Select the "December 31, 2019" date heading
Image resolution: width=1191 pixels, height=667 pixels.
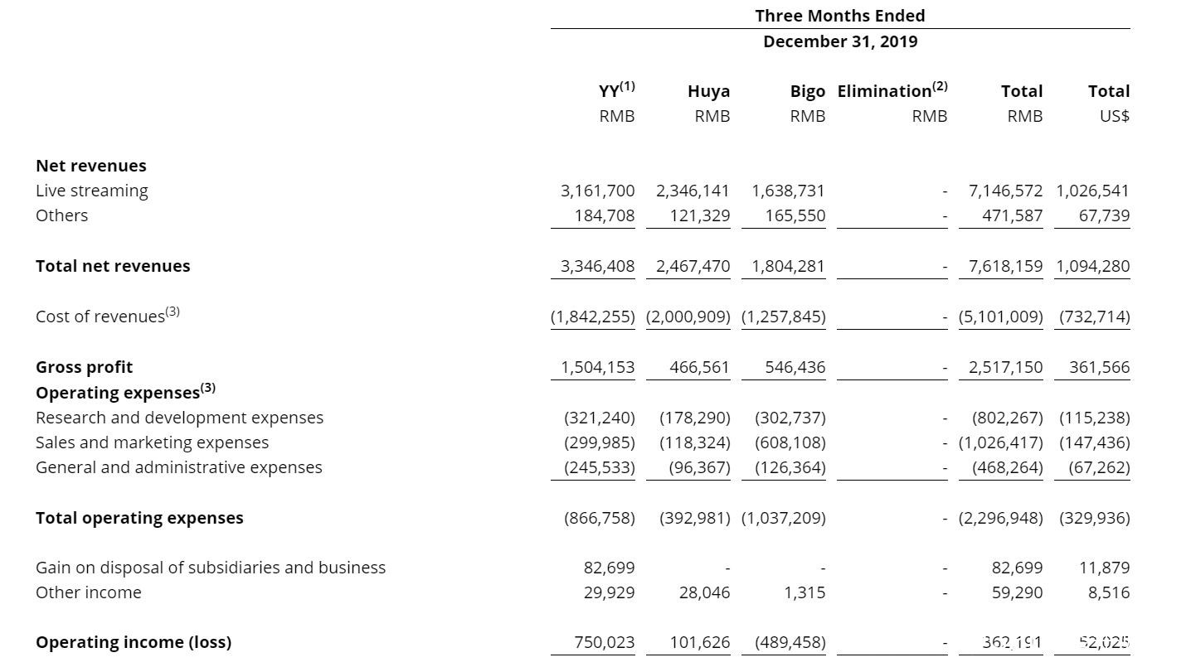pos(839,41)
